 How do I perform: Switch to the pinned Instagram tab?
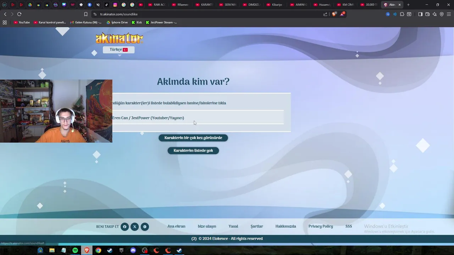tap(115, 5)
